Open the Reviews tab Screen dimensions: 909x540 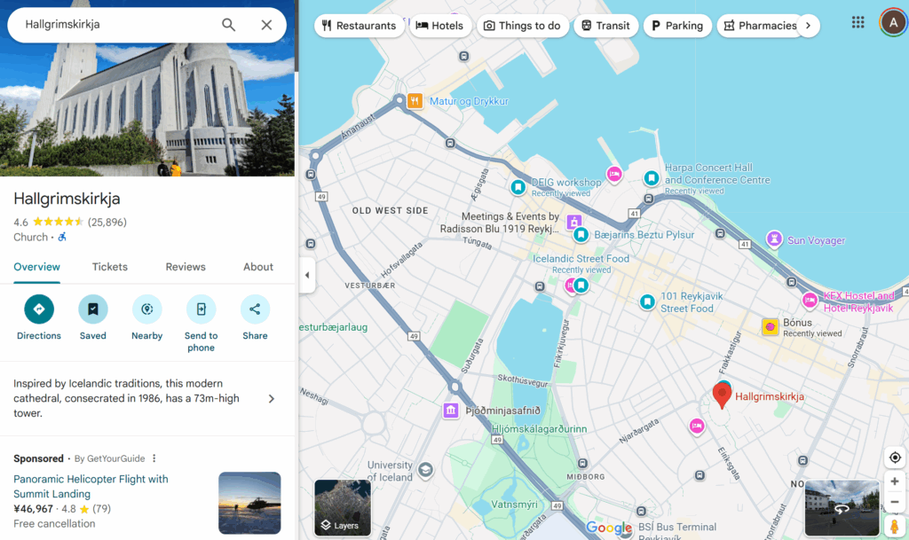click(186, 267)
